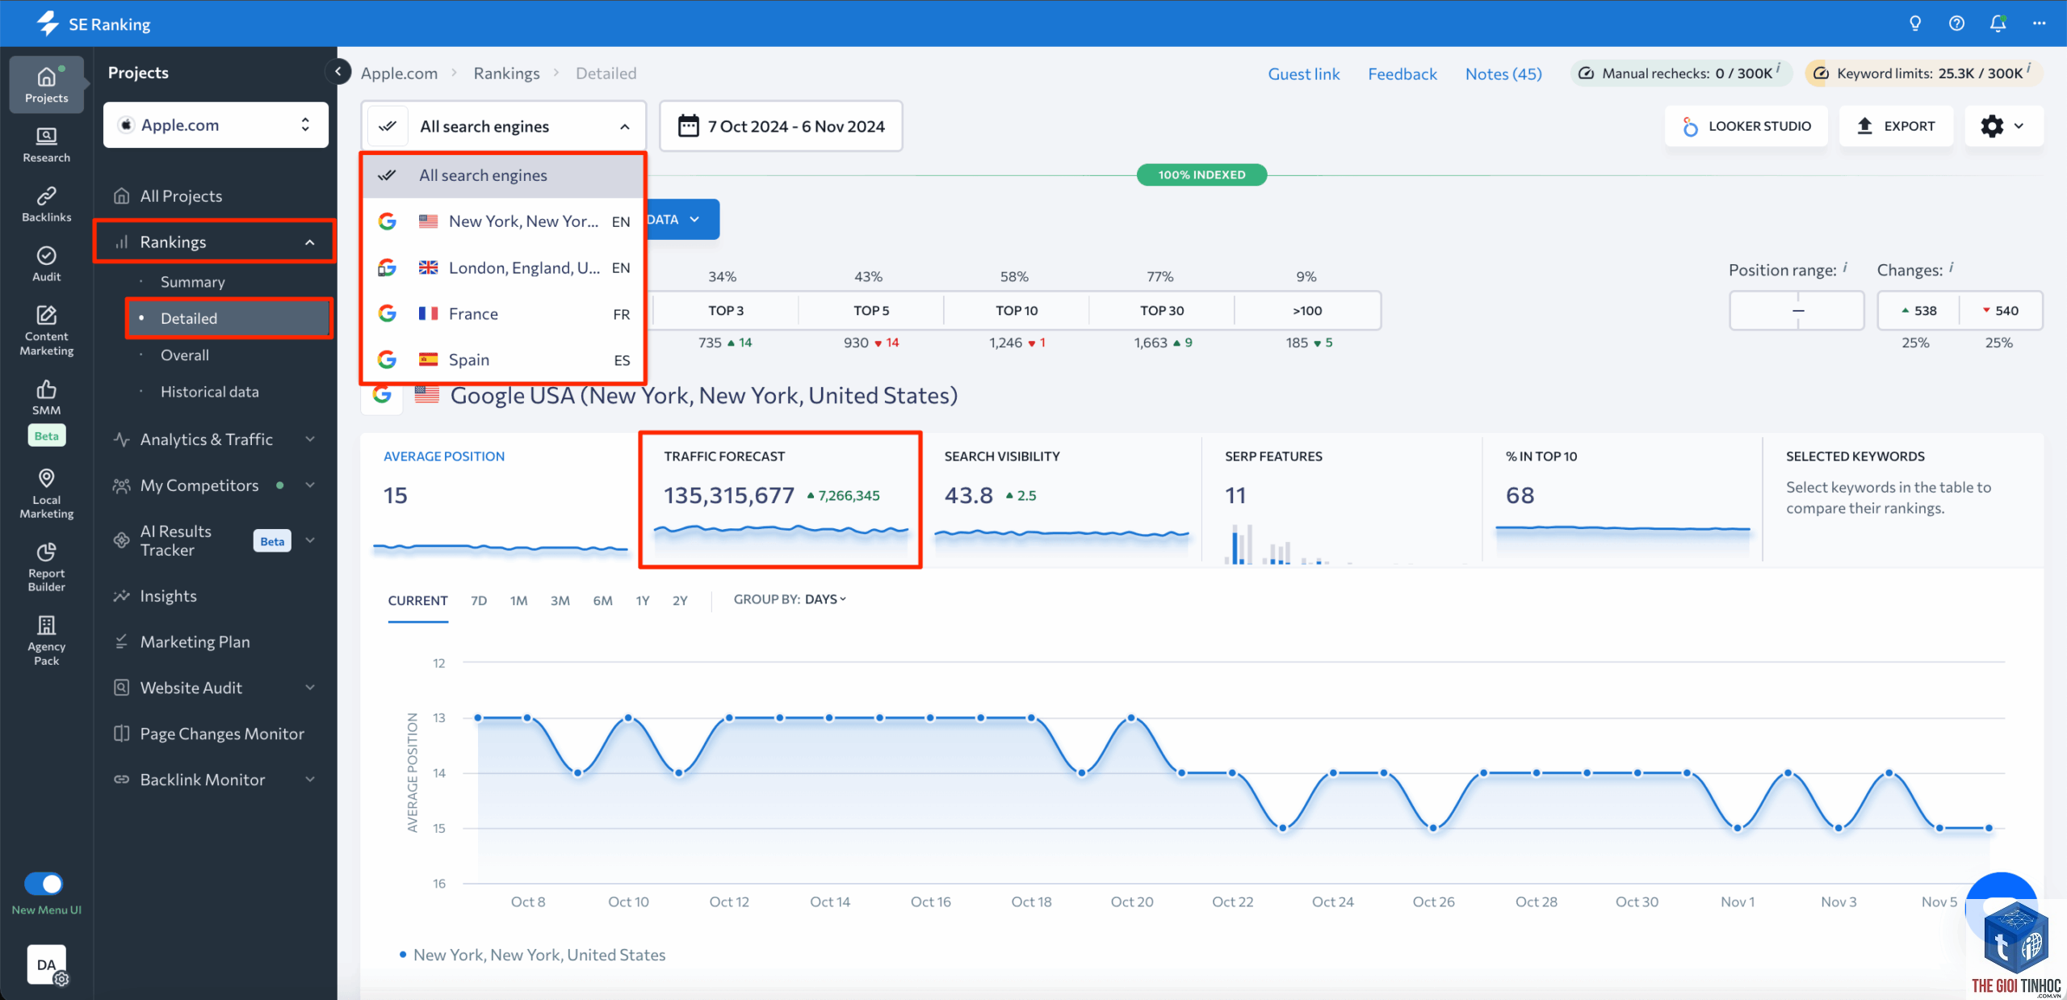Adjust the Position range slider
This screenshot has height=1000, width=2067.
click(1797, 310)
